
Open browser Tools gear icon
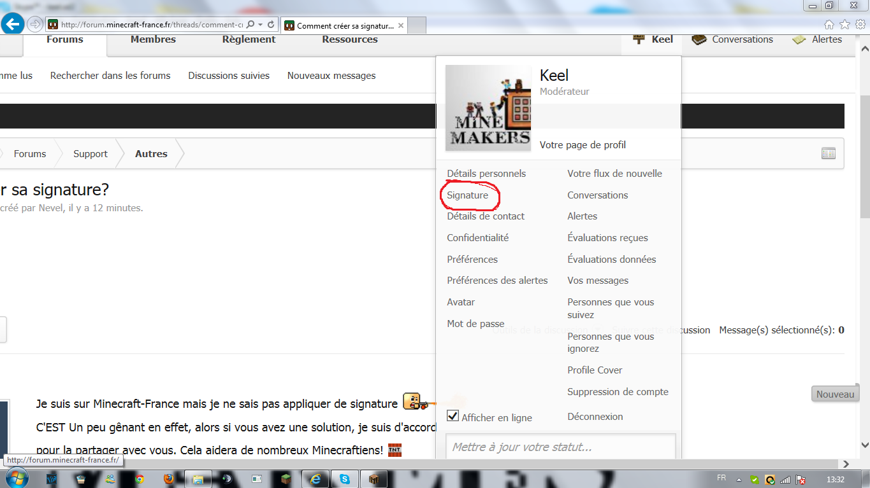point(860,25)
